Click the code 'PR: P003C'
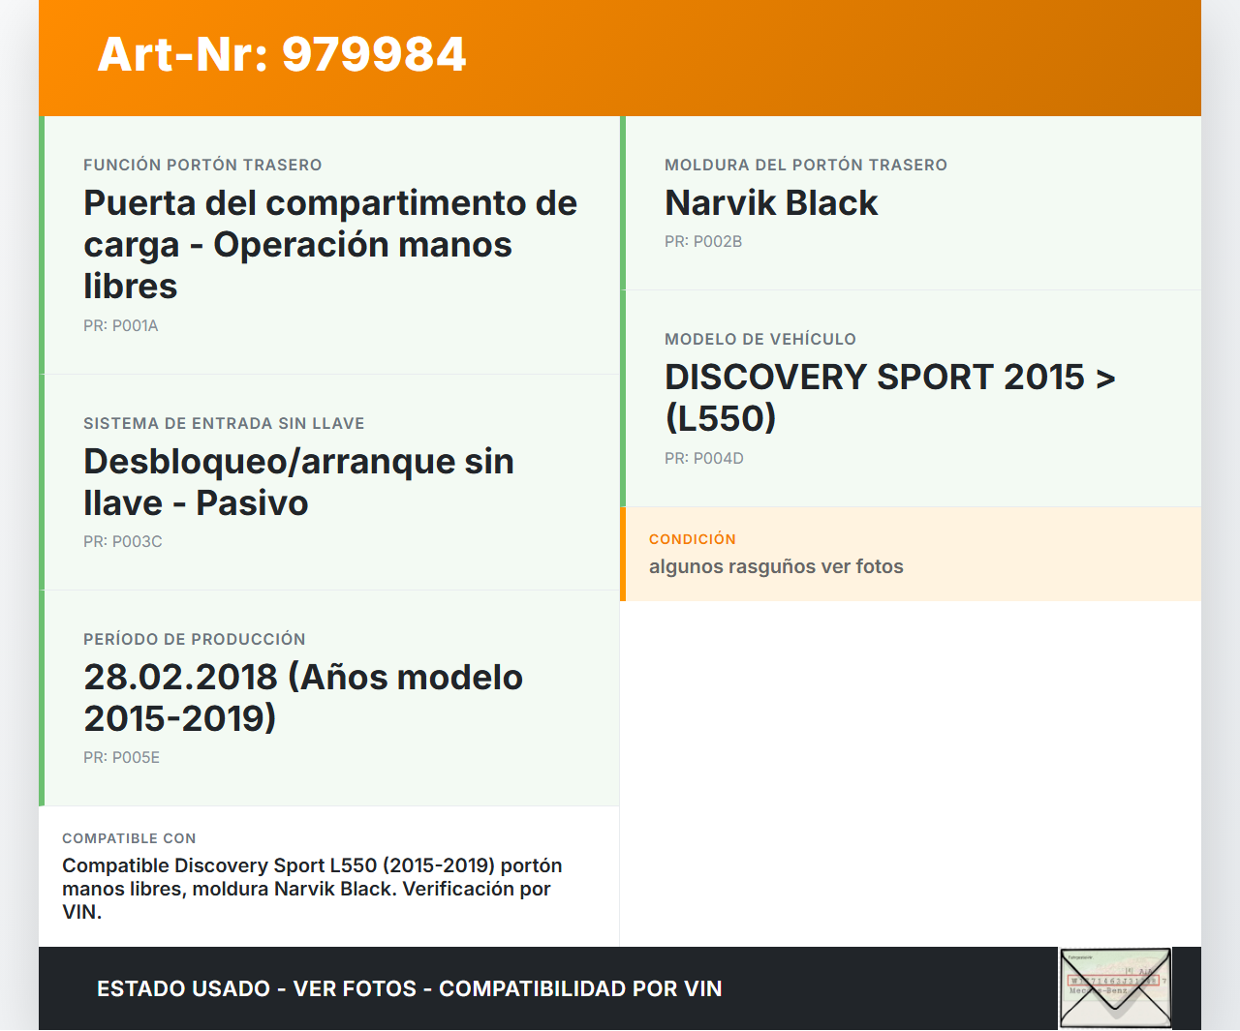The image size is (1240, 1031). 123,542
